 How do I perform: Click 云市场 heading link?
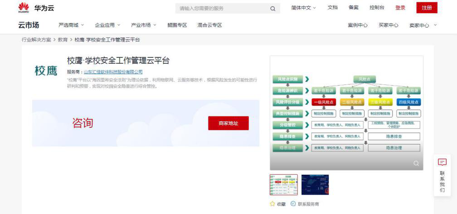[29, 25]
